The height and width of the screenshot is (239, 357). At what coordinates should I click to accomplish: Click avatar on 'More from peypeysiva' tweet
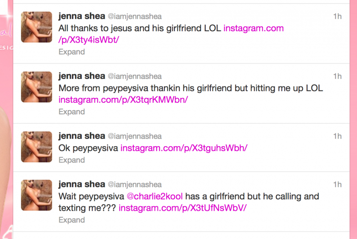(x=36, y=87)
